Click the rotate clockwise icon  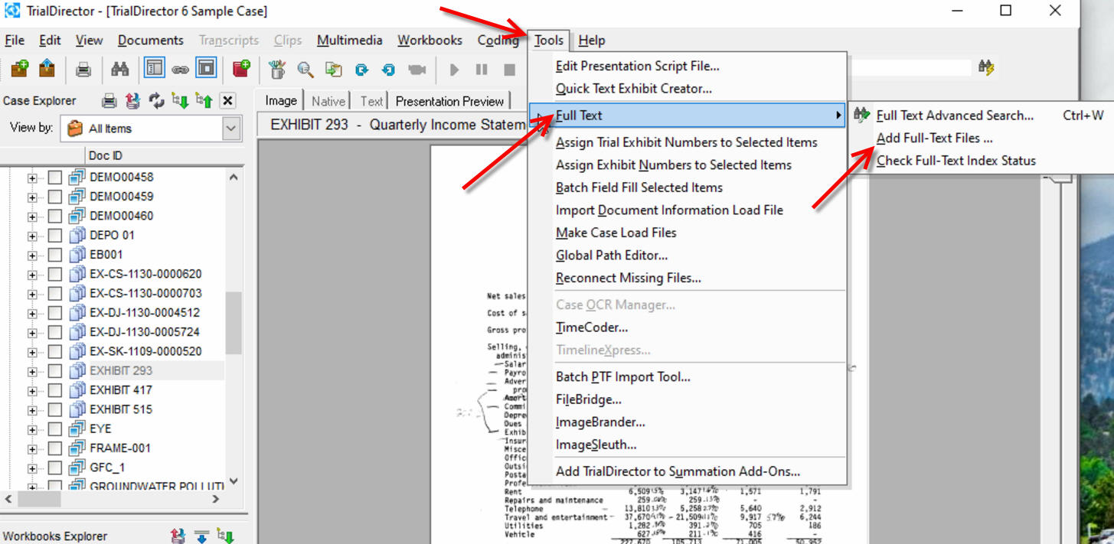361,70
